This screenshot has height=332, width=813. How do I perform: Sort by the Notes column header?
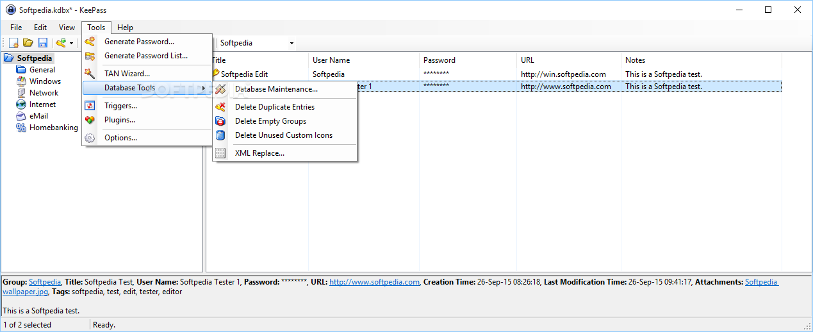click(x=702, y=60)
